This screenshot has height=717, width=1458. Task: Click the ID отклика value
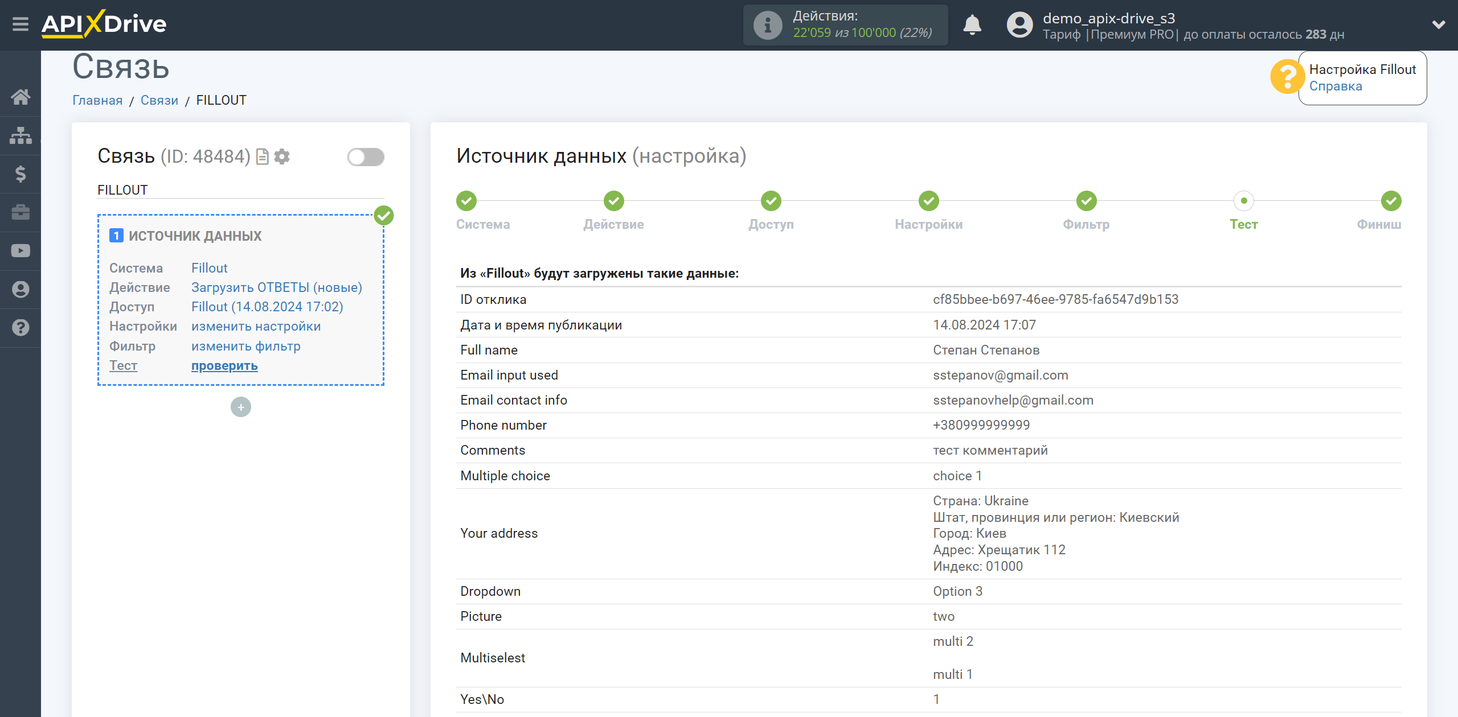tap(1055, 299)
